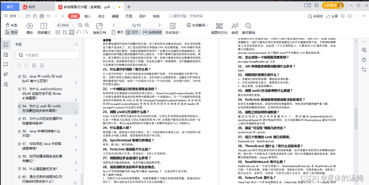Rotate view clockwise
Image resolution: width=369 pixels, height=185 pixels.
coord(86,33)
